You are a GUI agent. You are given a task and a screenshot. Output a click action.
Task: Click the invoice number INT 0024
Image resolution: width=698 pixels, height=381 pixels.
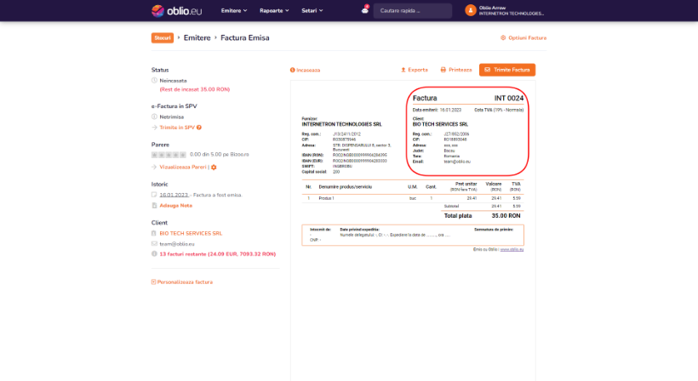coord(509,99)
